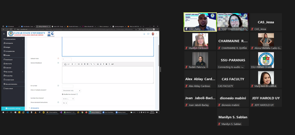Select SSU_Zaldy's video thumbnail
The width and height of the screenshot is (295, 135).
tap(200, 21)
